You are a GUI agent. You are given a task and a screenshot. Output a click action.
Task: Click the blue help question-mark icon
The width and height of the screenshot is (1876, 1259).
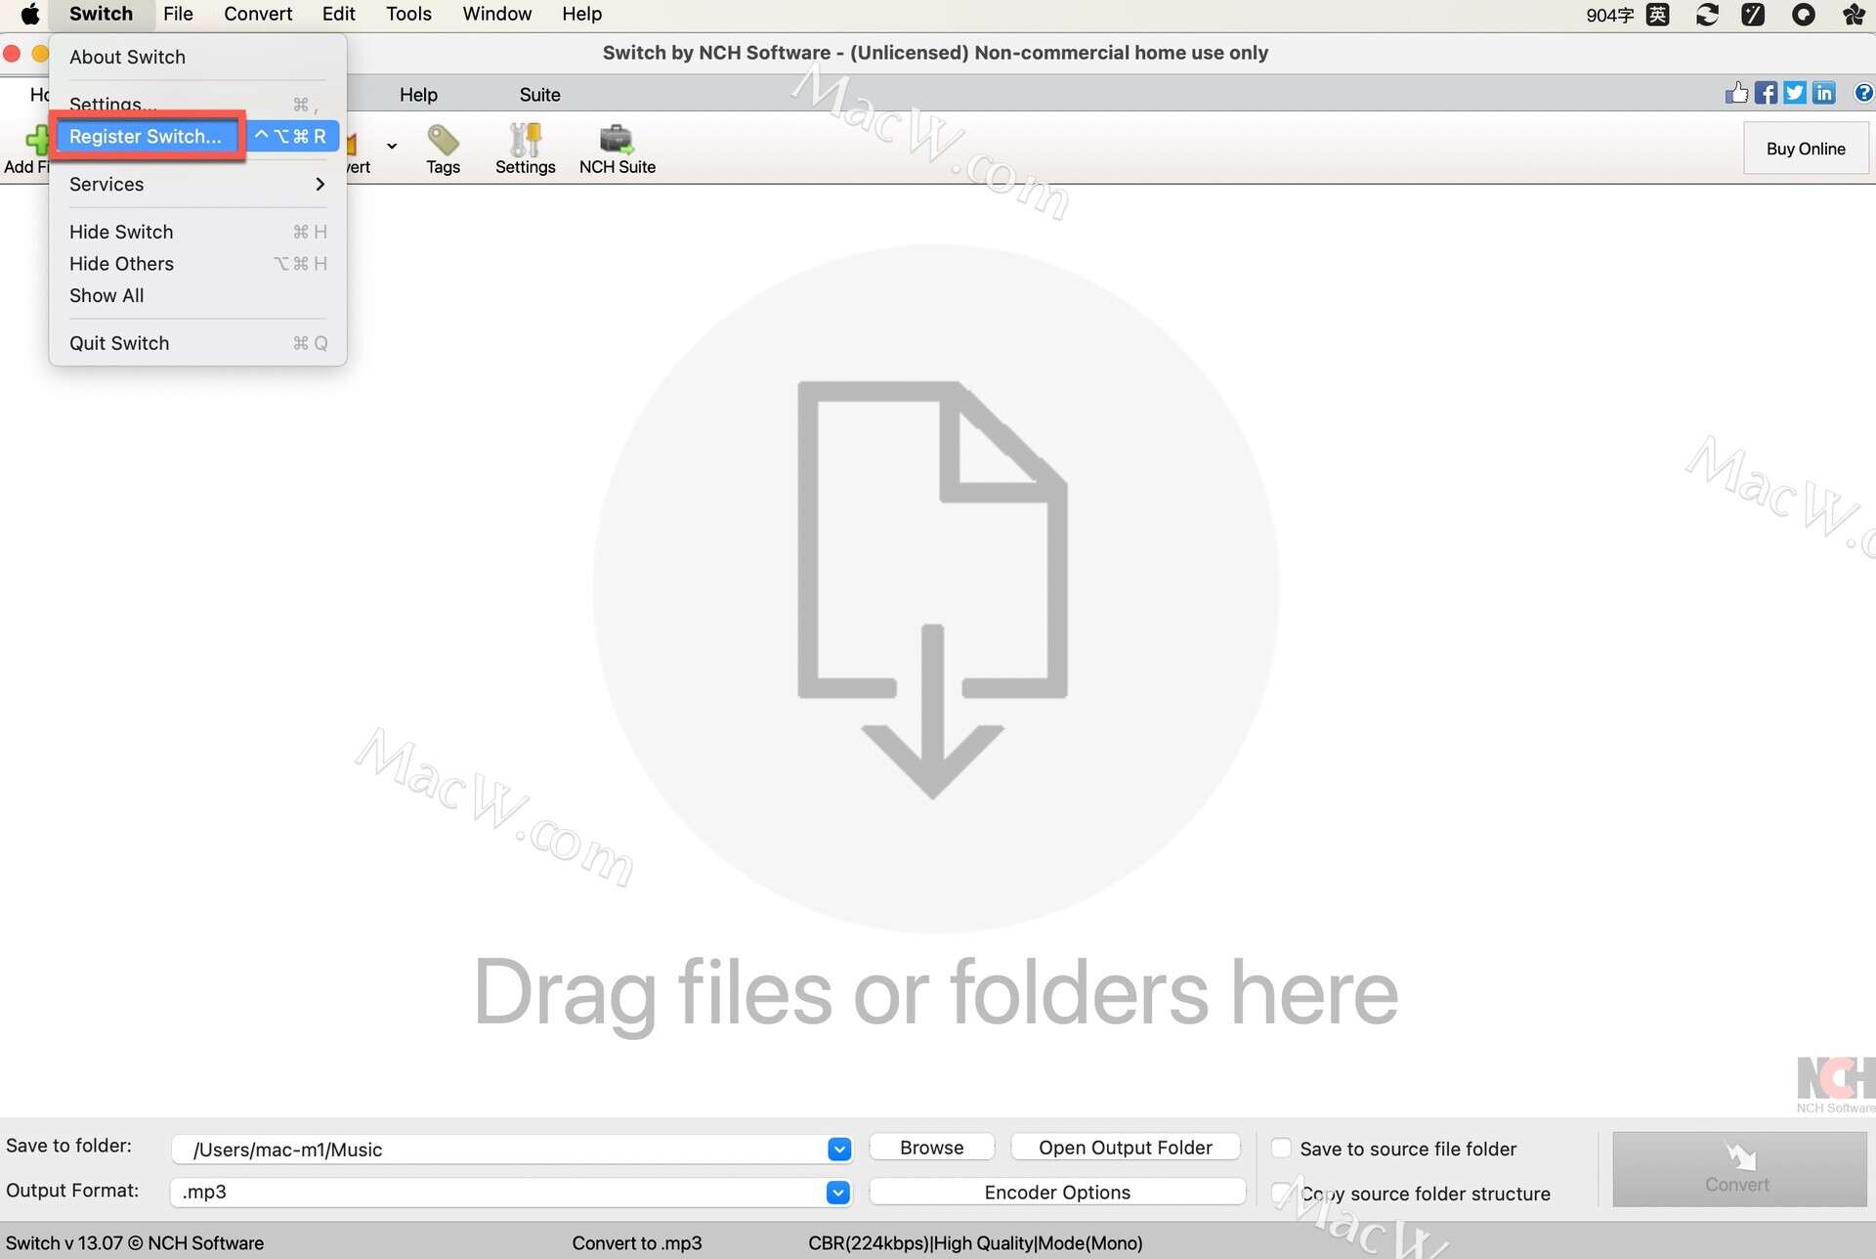1863,93
